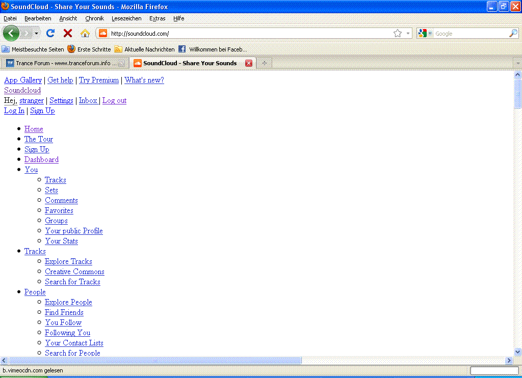Close the SoundCloud tab

[x=249, y=63]
